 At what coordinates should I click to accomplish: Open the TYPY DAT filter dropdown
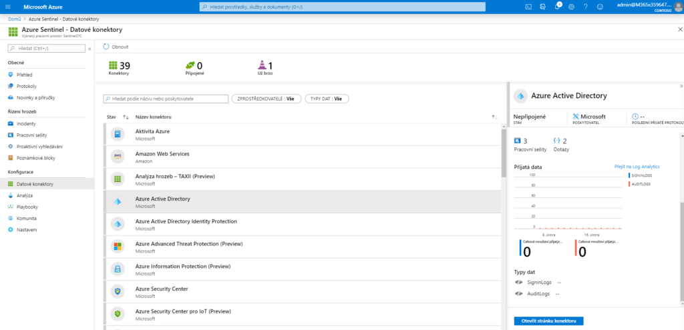coord(327,99)
